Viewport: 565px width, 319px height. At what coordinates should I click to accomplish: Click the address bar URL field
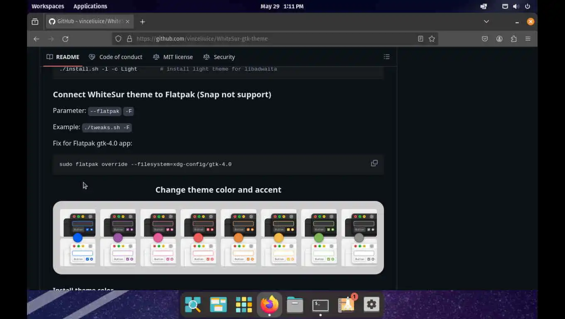[x=274, y=39]
